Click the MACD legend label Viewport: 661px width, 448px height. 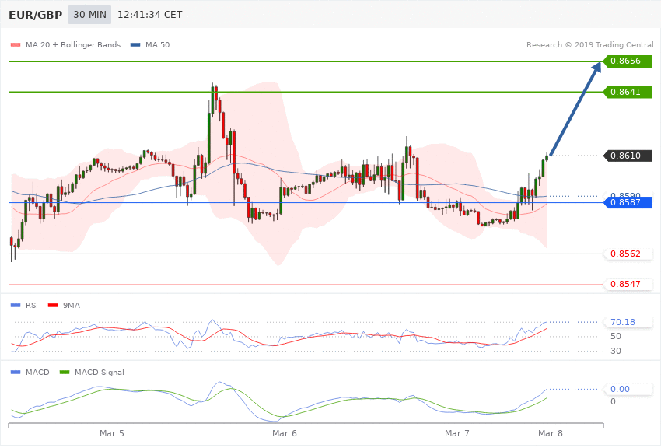tap(37, 372)
